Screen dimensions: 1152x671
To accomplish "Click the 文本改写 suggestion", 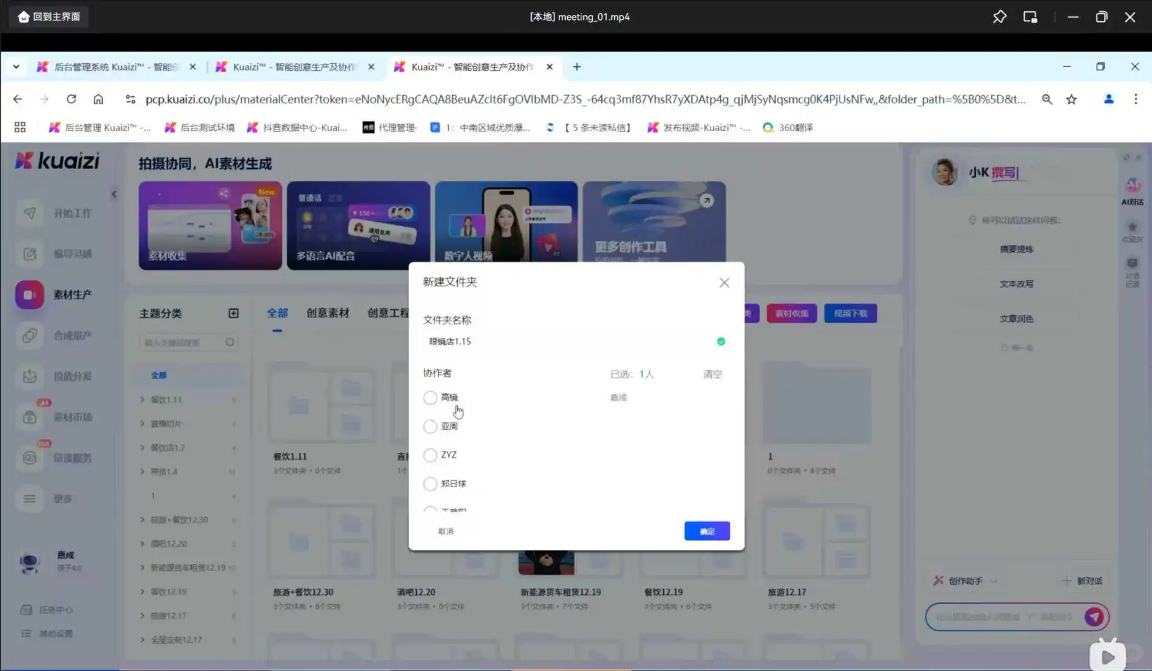I will pyautogui.click(x=1016, y=284).
